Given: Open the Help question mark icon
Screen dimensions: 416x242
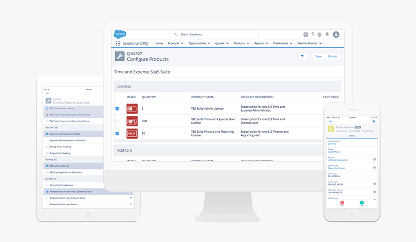Looking at the screenshot, I should 312,34.
